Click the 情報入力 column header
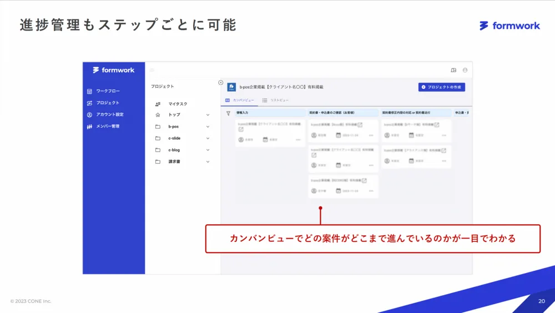The height and width of the screenshot is (313, 555). click(270, 113)
